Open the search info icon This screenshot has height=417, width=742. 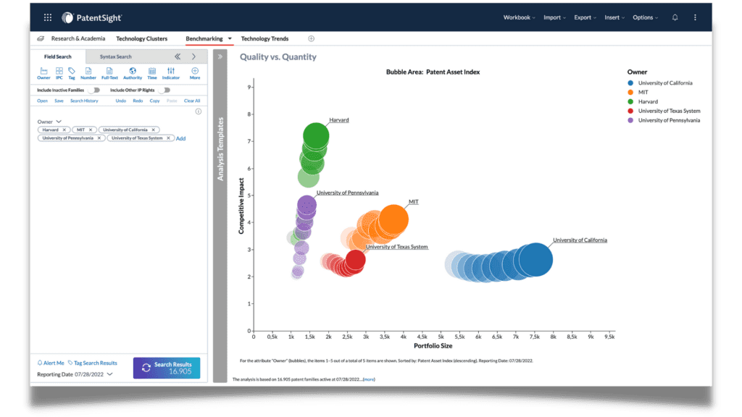coord(199,111)
